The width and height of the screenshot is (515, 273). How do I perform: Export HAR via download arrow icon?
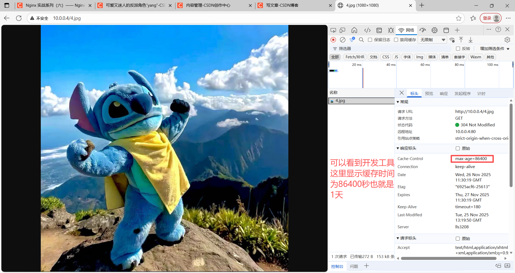[470, 40]
